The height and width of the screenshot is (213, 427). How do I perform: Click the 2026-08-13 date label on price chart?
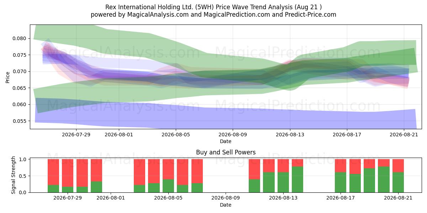point(290,135)
